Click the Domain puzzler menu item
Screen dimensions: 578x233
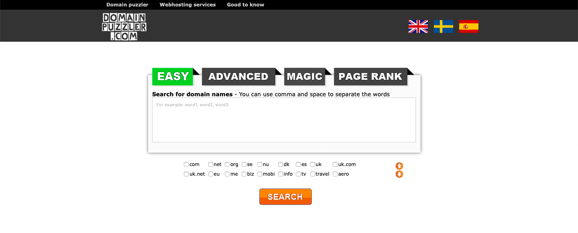tap(127, 4)
